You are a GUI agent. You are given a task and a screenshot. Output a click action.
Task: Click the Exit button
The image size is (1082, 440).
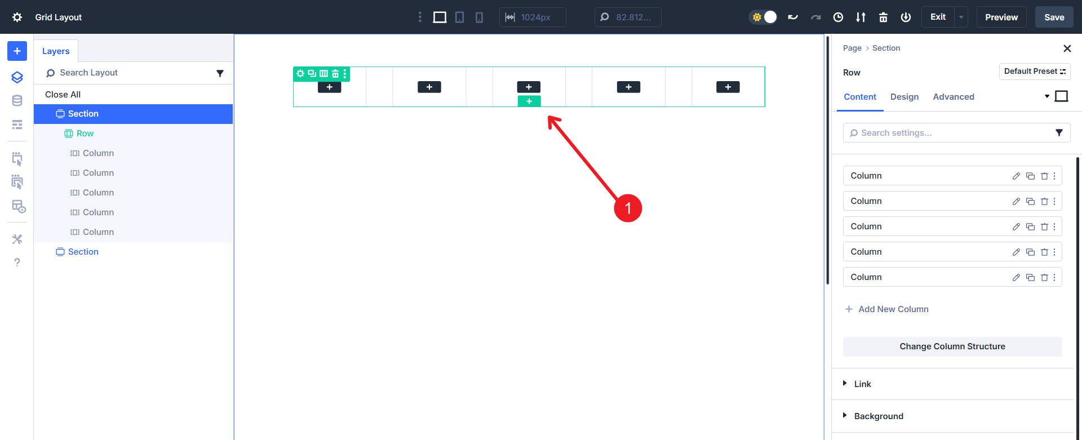938,17
